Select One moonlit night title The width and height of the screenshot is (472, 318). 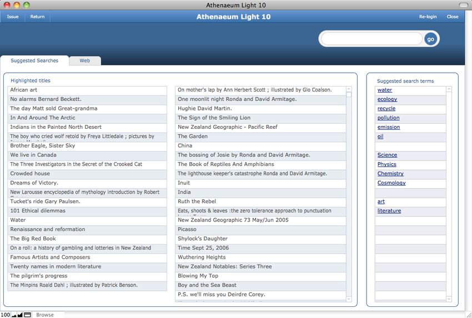click(260, 99)
